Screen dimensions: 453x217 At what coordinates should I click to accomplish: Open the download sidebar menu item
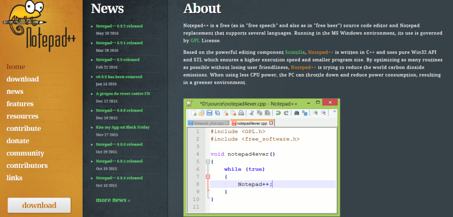tap(23, 79)
